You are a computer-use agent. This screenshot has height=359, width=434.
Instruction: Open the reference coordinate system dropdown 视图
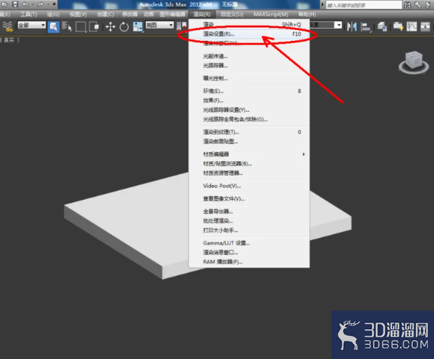click(160, 25)
